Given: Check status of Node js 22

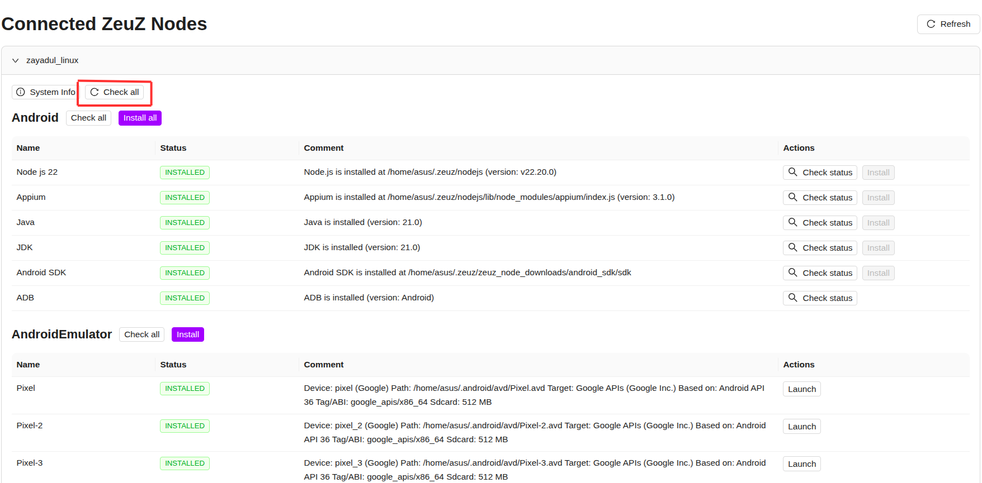Looking at the screenshot, I should [x=820, y=173].
